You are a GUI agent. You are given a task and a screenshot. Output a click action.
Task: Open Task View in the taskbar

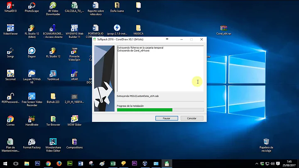(x=16, y=163)
